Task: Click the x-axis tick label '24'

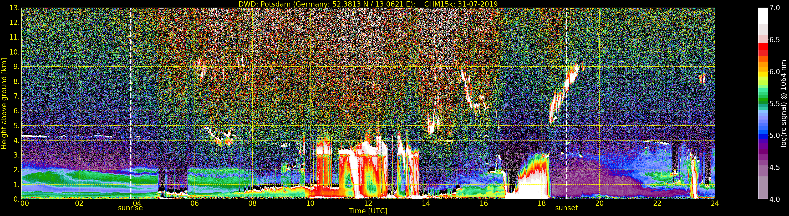Action: click(x=715, y=203)
